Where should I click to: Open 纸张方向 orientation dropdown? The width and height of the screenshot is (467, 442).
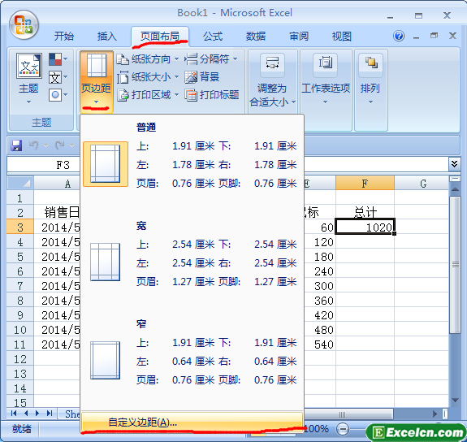(148, 59)
